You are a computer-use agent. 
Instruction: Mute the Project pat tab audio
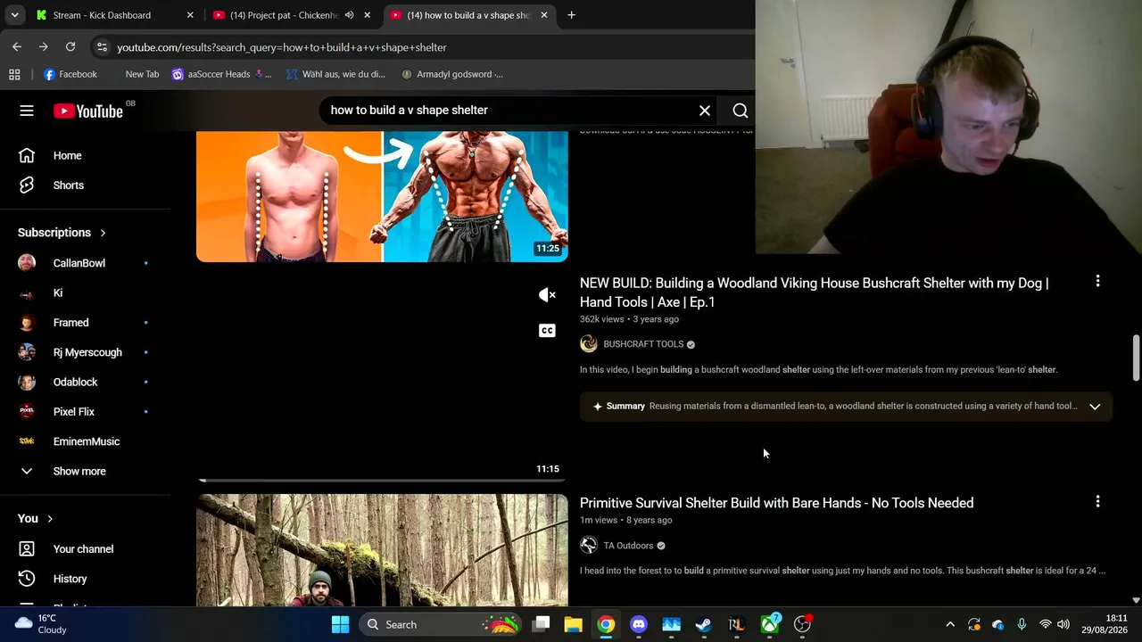[349, 15]
